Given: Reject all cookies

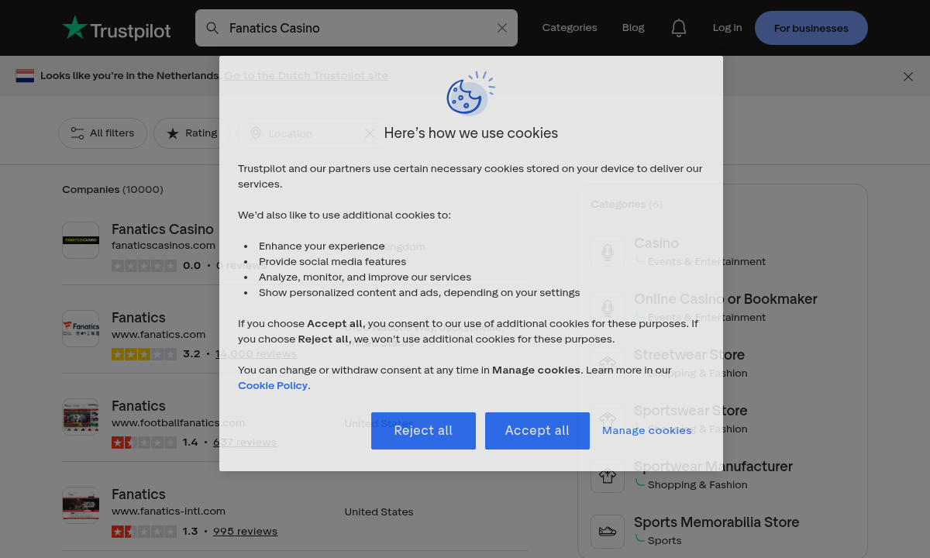Looking at the screenshot, I should click(x=423, y=431).
